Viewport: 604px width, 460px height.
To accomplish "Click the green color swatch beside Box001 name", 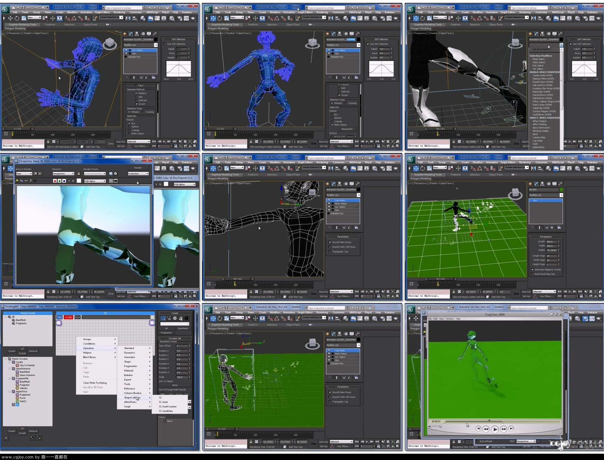I will [x=561, y=189].
